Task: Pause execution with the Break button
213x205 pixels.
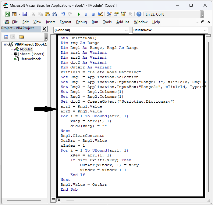Action: click(x=86, y=14)
